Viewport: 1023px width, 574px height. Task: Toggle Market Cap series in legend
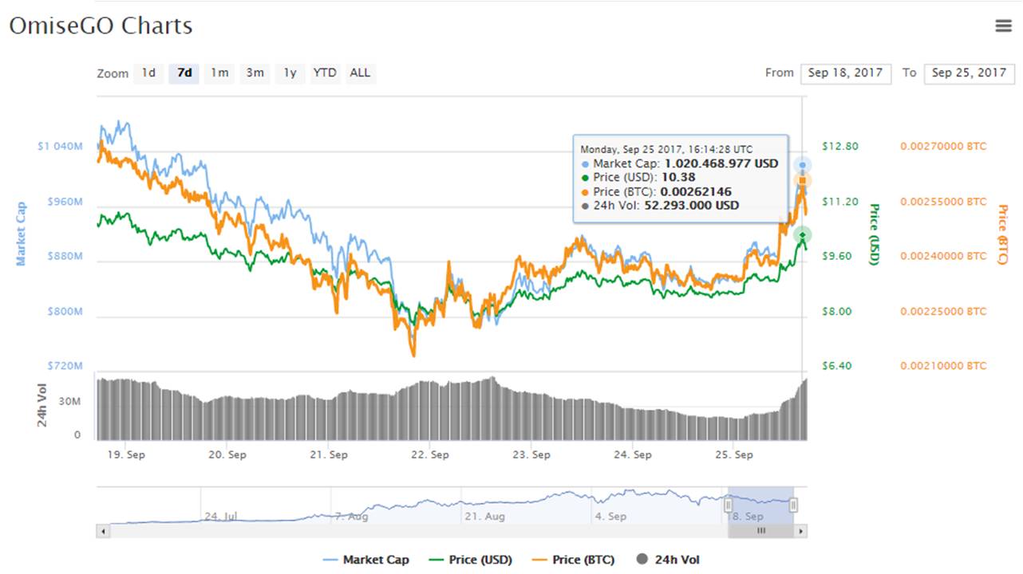366,560
